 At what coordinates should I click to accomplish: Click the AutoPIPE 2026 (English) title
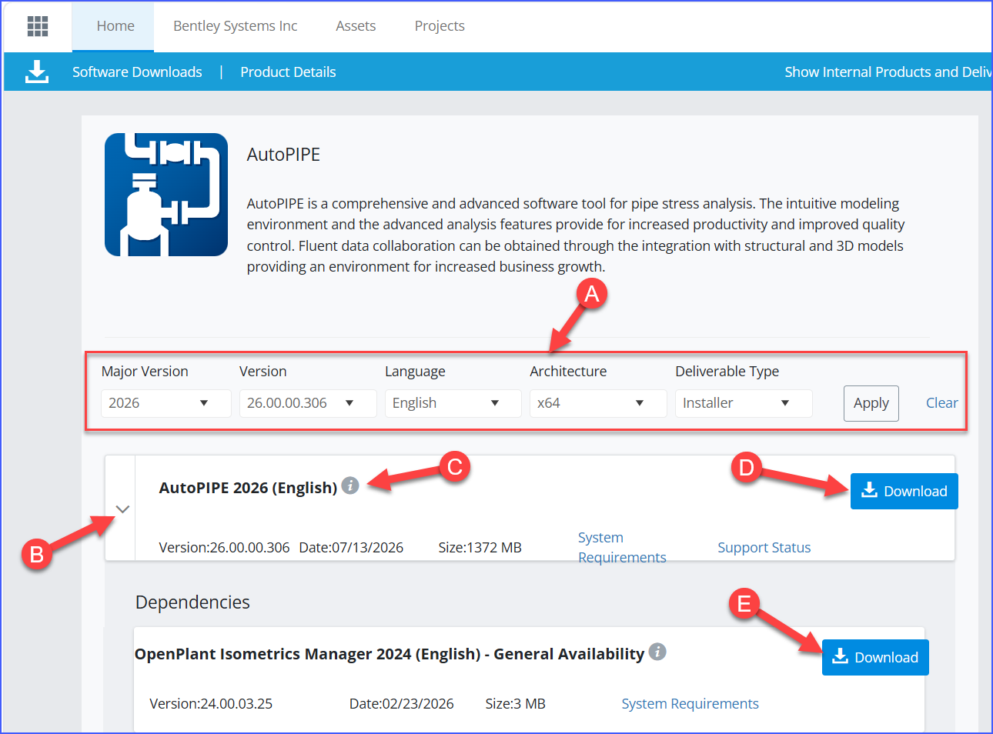[x=248, y=488]
